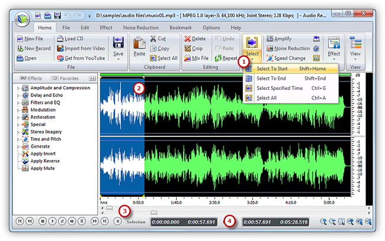The image size is (385, 241).
Task: Click the small clock icon beside Noise Reduction
Action: [x=316, y=48]
